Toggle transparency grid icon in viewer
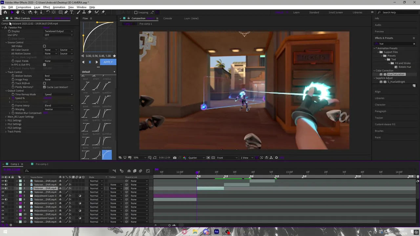 tap(213, 158)
